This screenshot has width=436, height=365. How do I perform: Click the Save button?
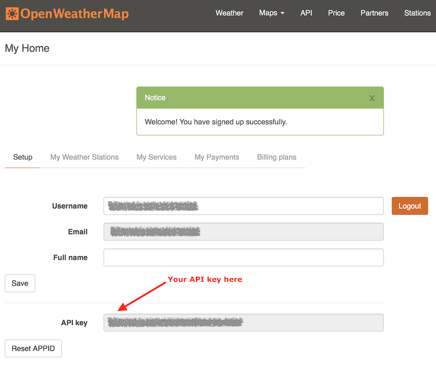coord(19,283)
